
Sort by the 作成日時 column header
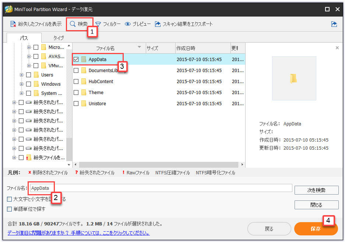(x=203, y=48)
